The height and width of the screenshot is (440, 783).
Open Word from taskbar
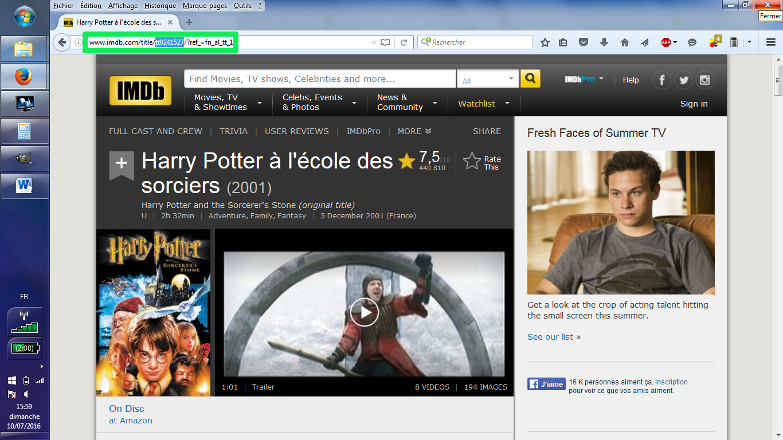pos(24,186)
